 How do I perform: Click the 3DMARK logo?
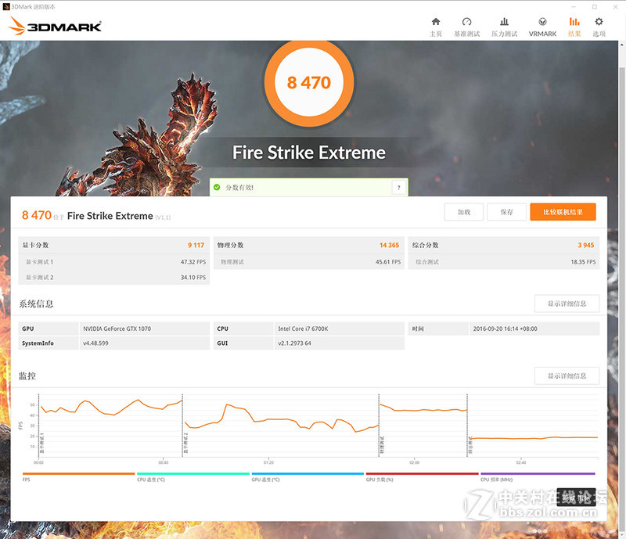coord(55,26)
